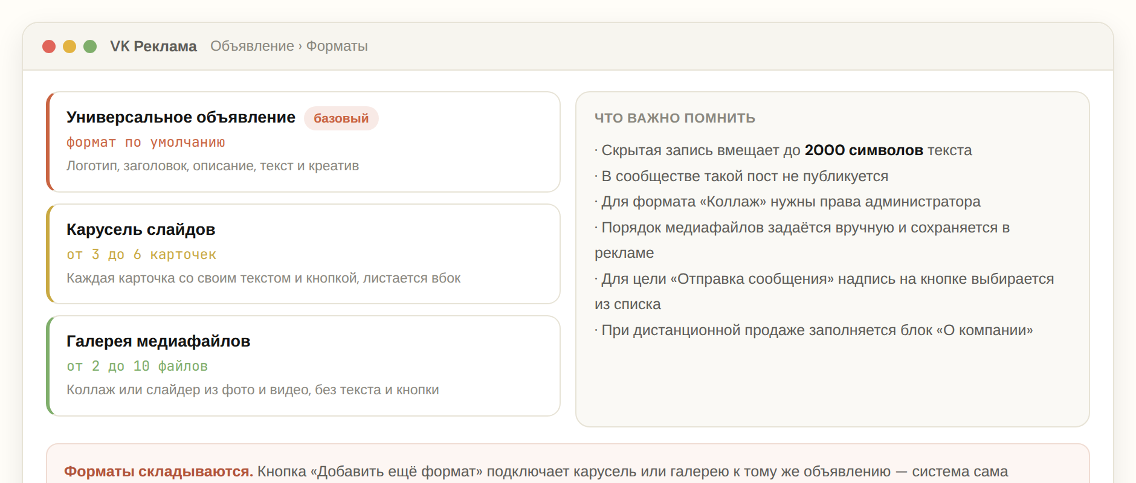Click the Коллаж или слайдер description text
The image size is (1136, 483).
(x=253, y=390)
